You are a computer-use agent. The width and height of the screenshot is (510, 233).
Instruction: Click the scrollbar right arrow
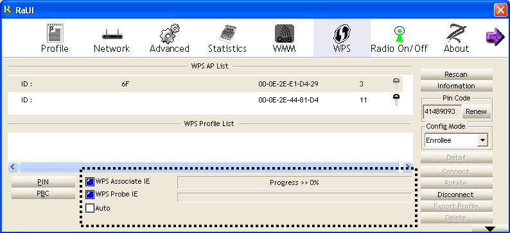407,166
